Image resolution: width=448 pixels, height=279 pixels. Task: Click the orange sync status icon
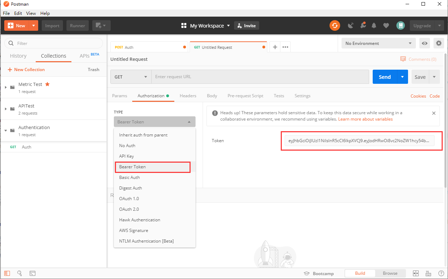[334, 25]
